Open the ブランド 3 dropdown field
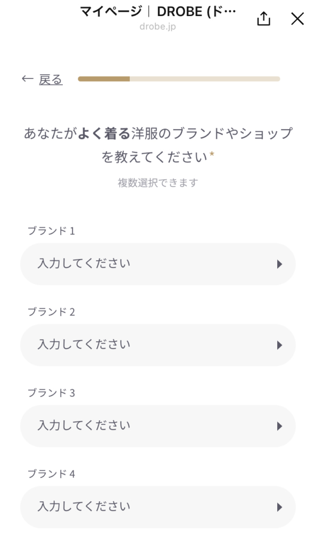The image size is (316, 546). (158, 426)
